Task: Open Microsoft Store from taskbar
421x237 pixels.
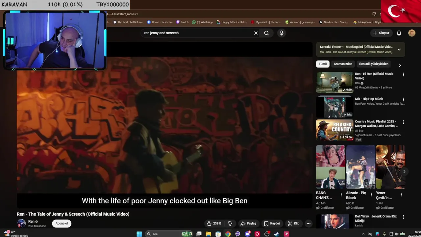Action: click(218, 234)
